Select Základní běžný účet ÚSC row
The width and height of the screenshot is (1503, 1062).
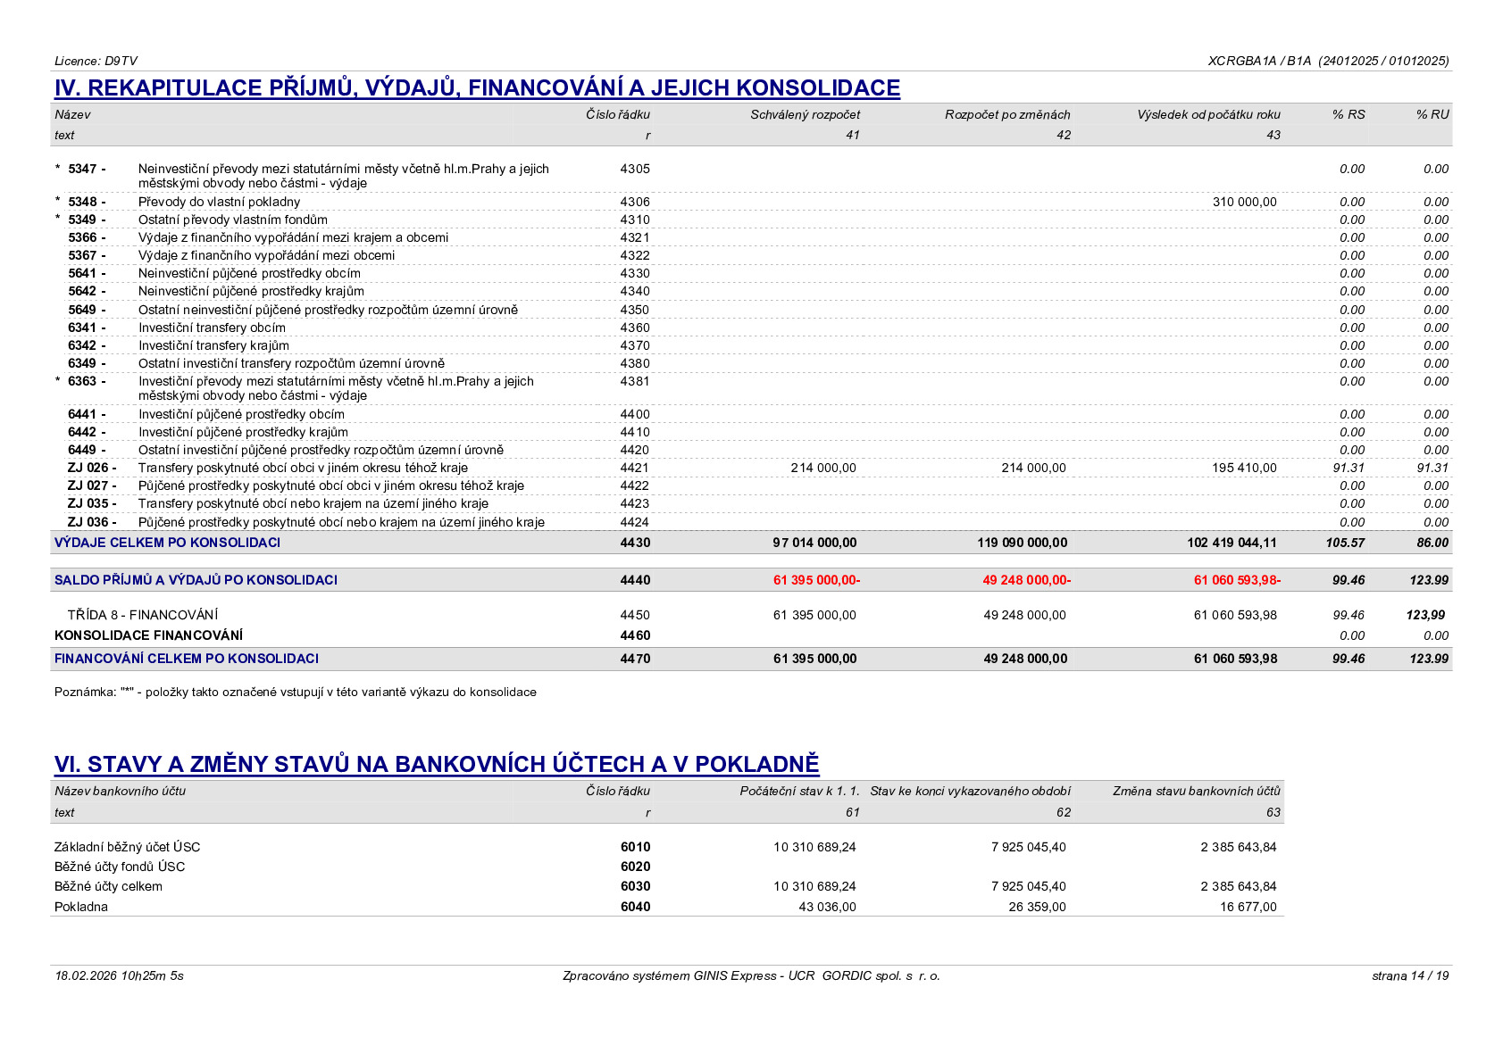667,847
